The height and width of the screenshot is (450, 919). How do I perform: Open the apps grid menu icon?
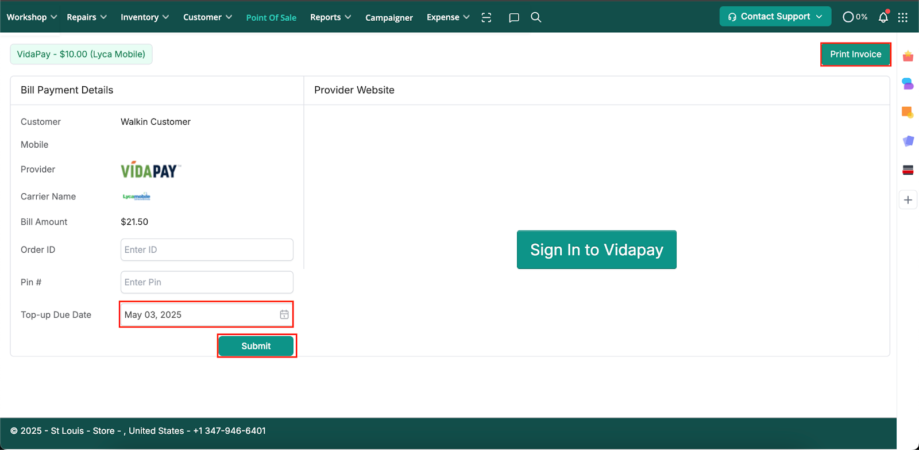click(903, 17)
